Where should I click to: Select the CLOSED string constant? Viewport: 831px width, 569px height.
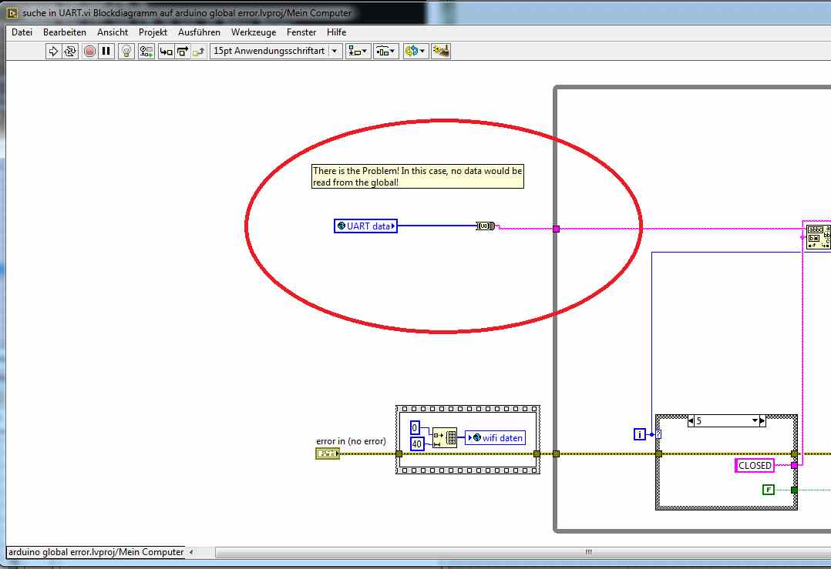755,465
